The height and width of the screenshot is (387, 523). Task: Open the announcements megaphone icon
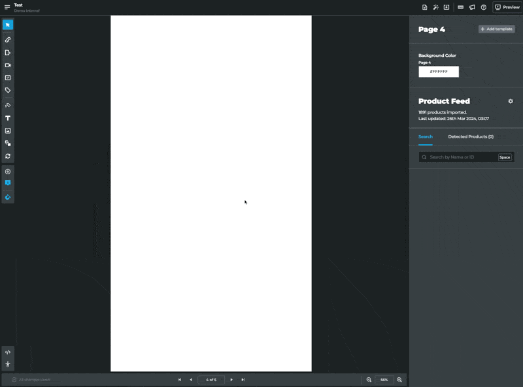(x=472, y=7)
